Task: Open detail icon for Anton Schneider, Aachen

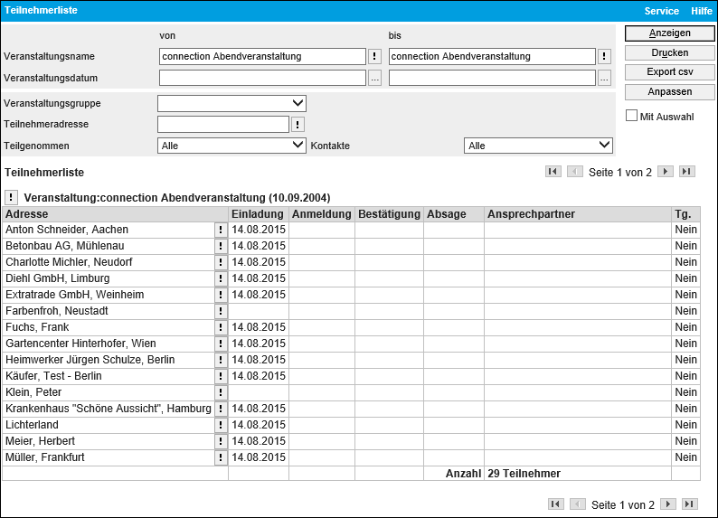Action: click(x=221, y=230)
